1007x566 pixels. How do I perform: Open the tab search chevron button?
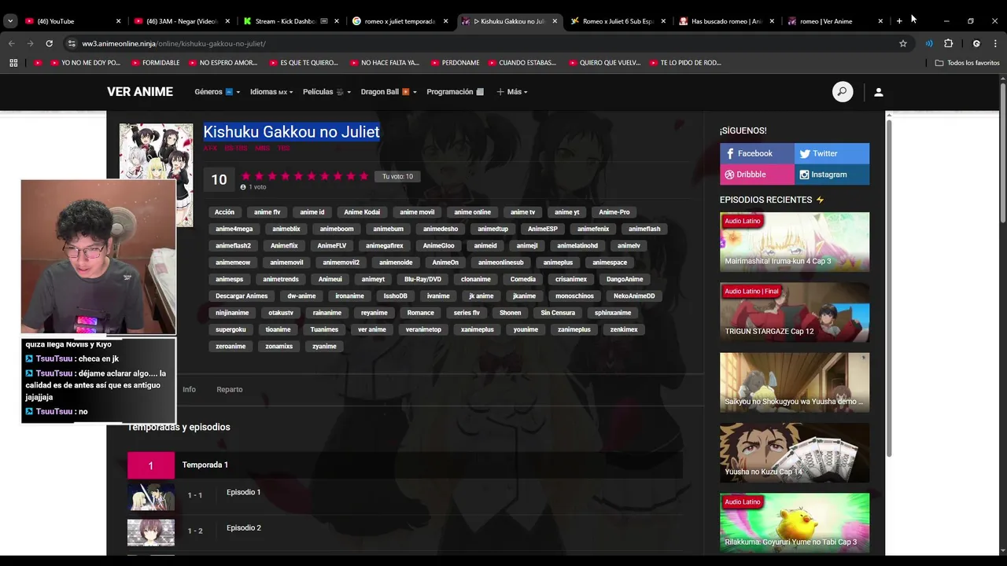(x=10, y=21)
